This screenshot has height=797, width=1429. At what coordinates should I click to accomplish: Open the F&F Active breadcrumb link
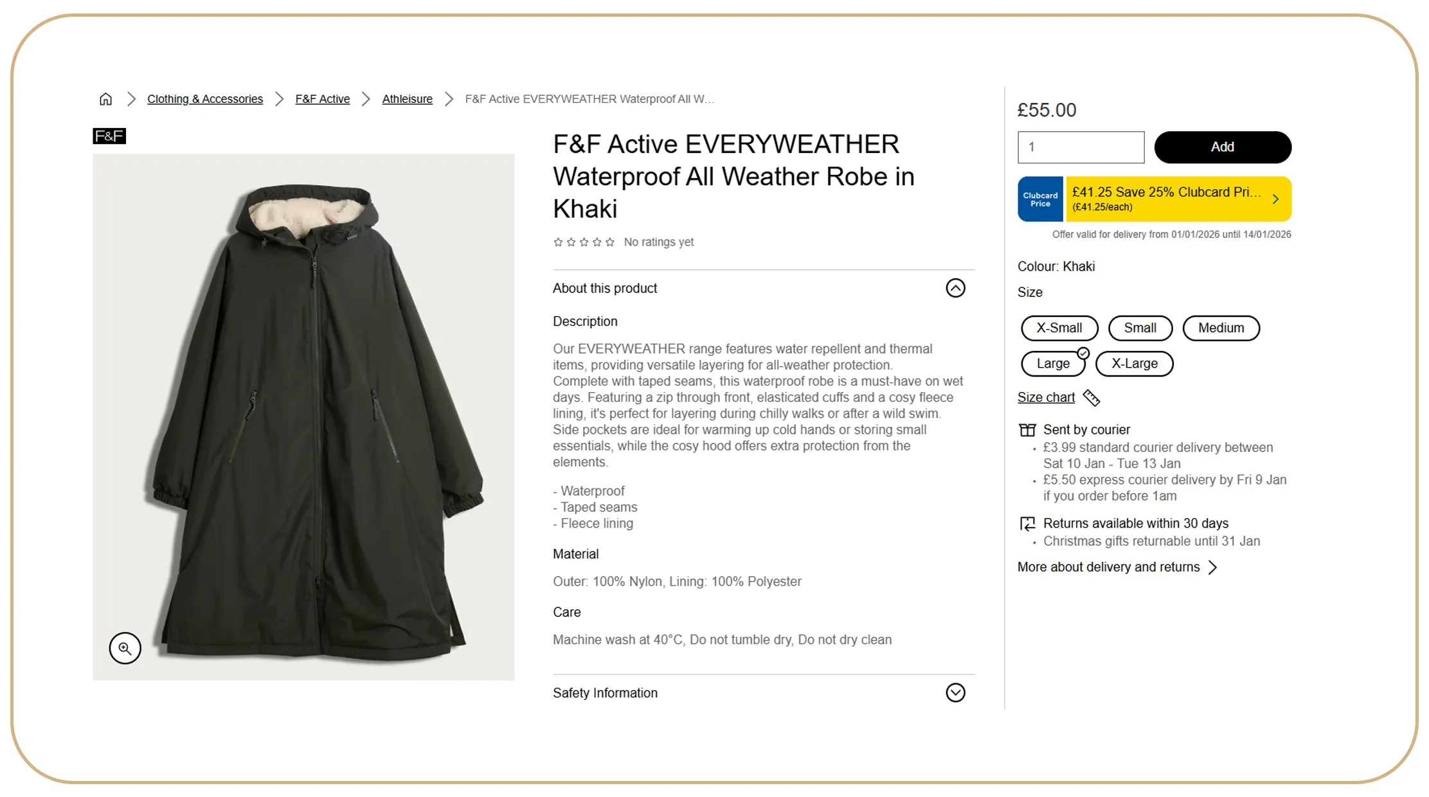[322, 99]
